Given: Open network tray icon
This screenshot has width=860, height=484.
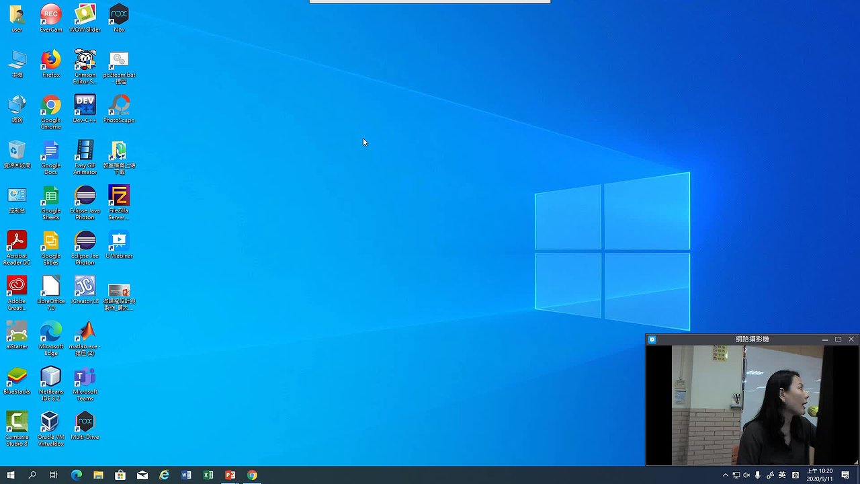Looking at the screenshot, I should point(736,475).
